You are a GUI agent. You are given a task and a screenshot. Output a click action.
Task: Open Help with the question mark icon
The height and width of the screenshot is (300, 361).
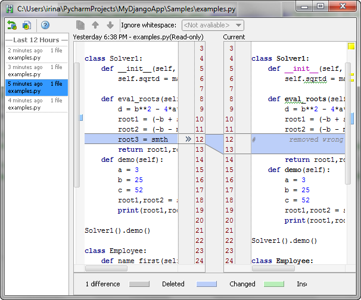pyautogui.click(x=45, y=25)
